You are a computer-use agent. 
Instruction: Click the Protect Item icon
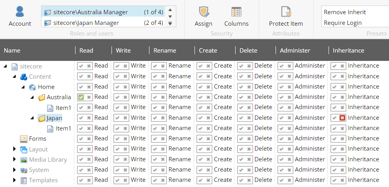coord(286,11)
